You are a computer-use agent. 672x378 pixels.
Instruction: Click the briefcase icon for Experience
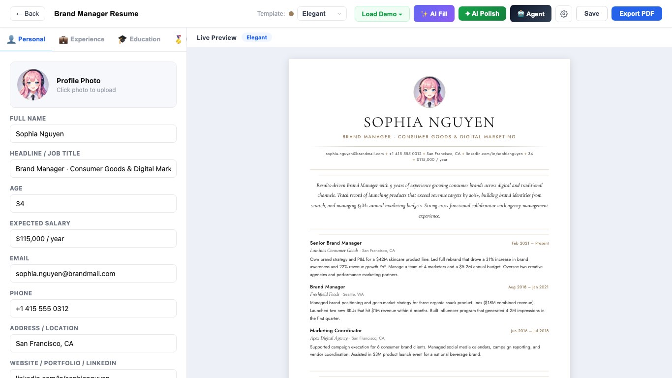[63, 39]
